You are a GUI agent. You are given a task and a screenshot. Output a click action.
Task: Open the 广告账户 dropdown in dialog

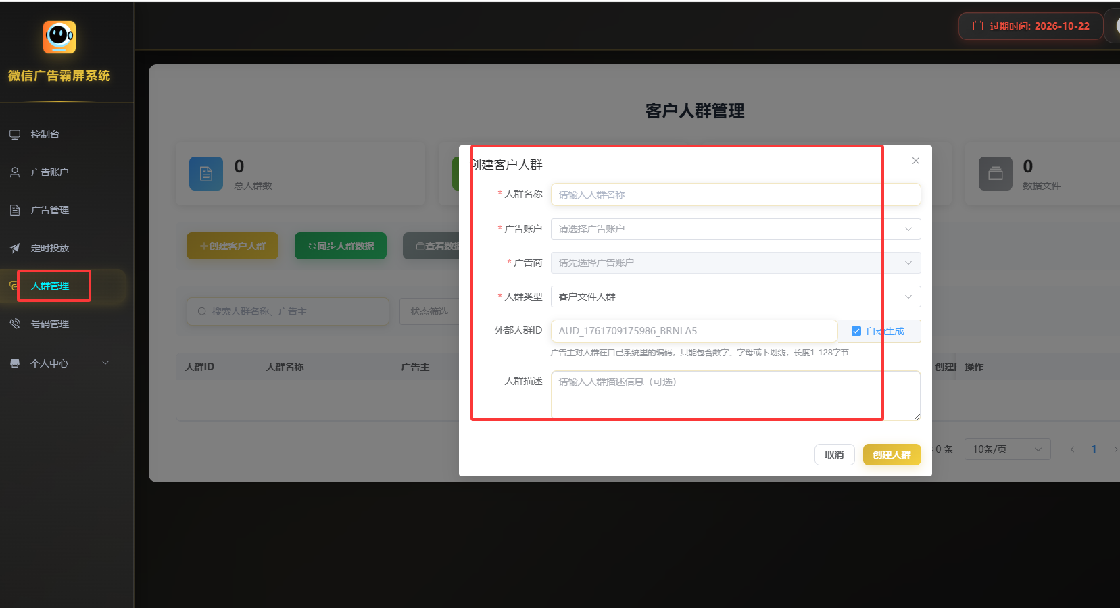[x=735, y=229]
